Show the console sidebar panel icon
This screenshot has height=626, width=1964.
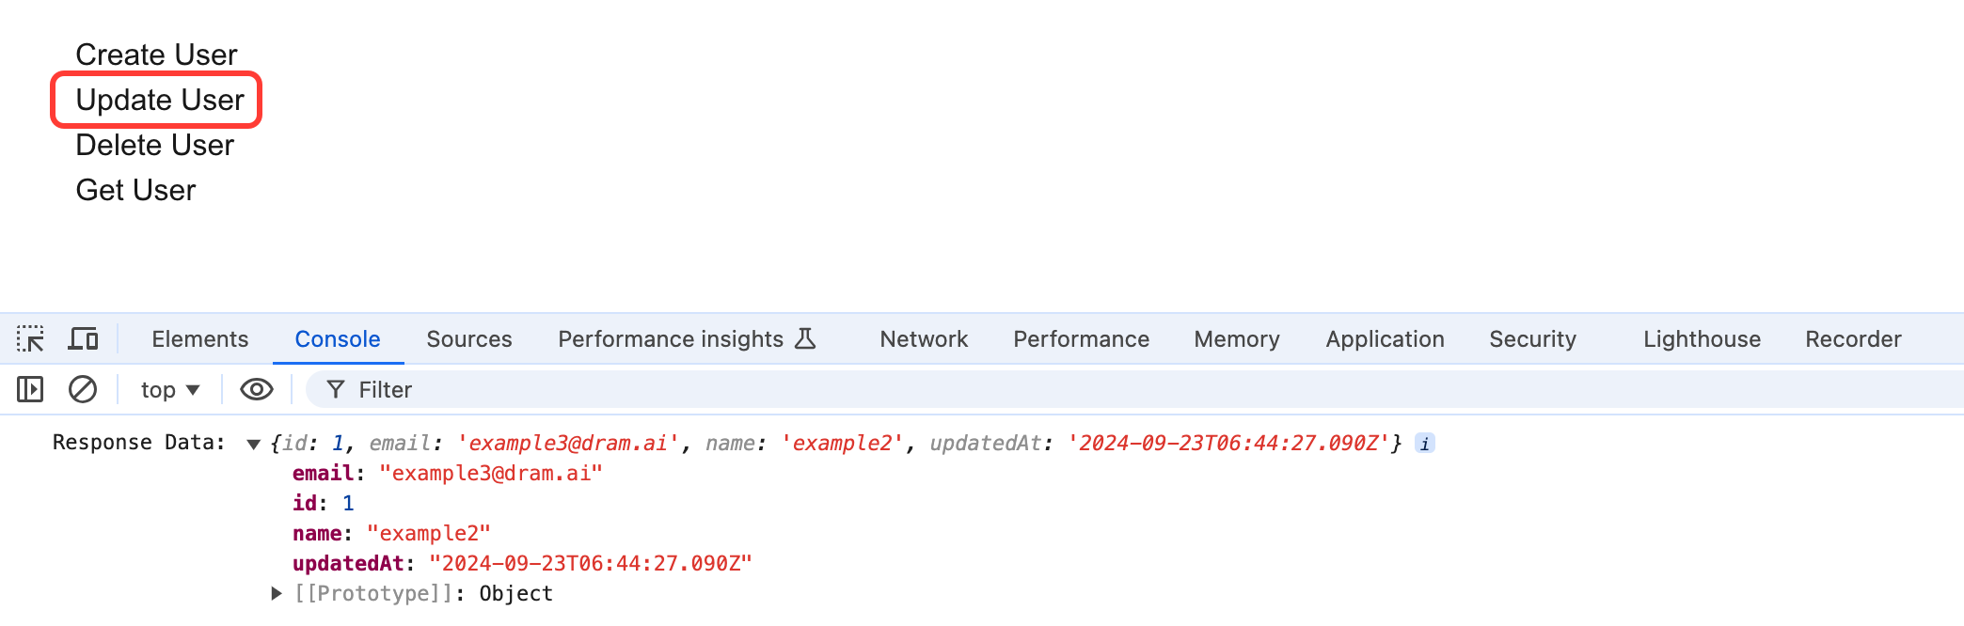(x=30, y=389)
